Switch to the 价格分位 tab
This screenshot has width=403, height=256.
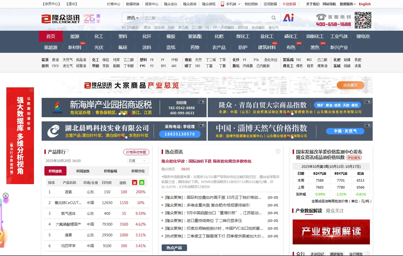(x=138, y=171)
